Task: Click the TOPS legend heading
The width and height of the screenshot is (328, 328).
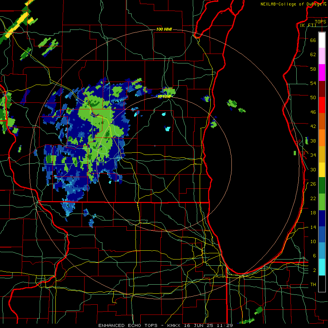Action: 320,22
